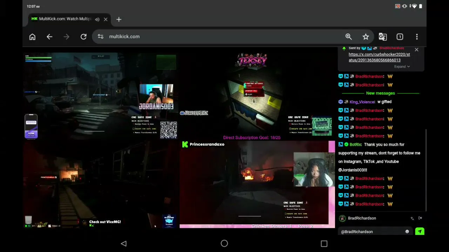The image size is (449, 252).
Task: Go forward in the browser
Action: [66, 37]
